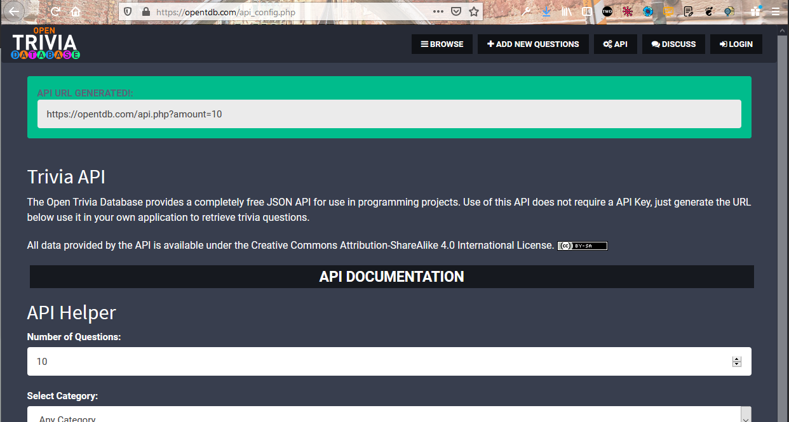Viewport: 789px width, 422px height.
Task: Click the GNOME footprint extension icon
Action: coord(710,11)
